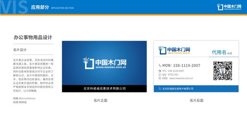
Task: Select the 应用部分 header title
Action: click(40, 7)
